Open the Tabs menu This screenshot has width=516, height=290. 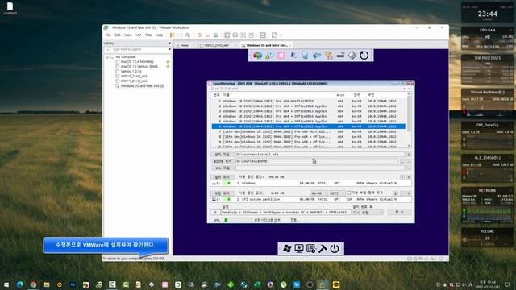pyautogui.click(x=148, y=35)
